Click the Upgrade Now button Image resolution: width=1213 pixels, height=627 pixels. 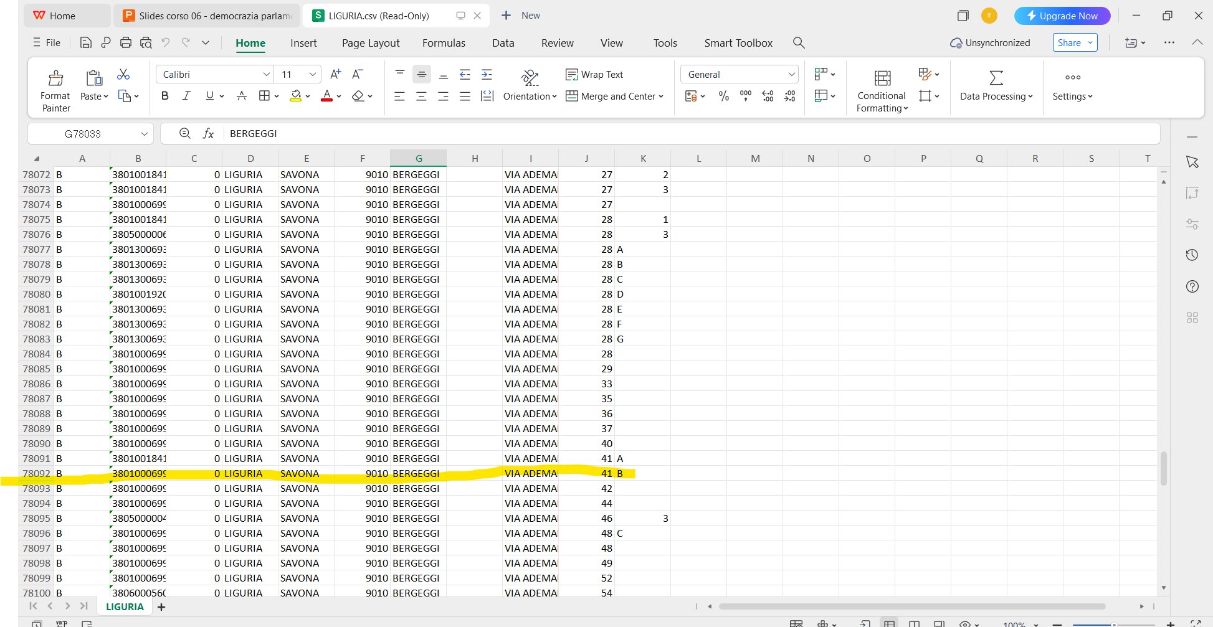1062,16
